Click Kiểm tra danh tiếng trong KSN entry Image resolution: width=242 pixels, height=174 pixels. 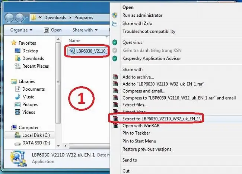click(152, 51)
